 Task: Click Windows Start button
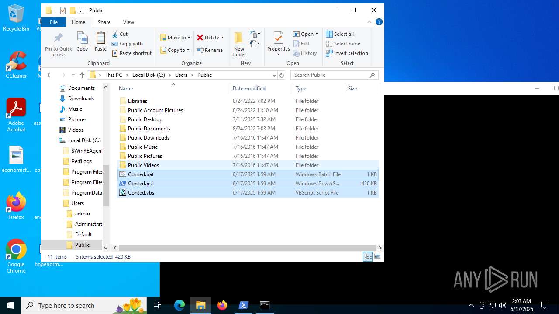10,305
